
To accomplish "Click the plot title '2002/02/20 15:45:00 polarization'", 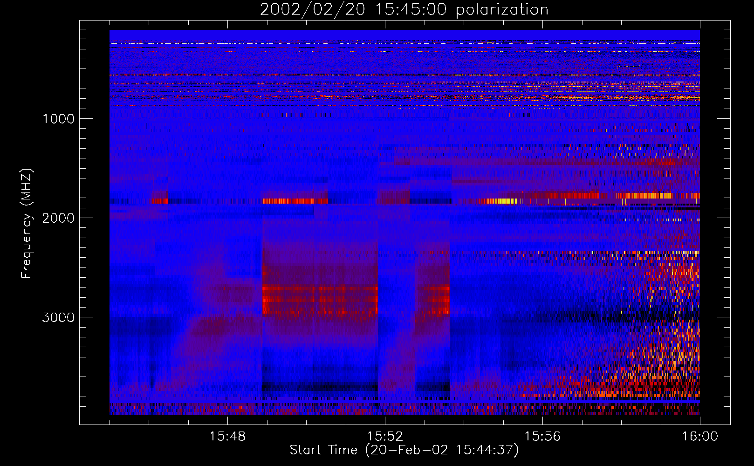I will [x=404, y=10].
